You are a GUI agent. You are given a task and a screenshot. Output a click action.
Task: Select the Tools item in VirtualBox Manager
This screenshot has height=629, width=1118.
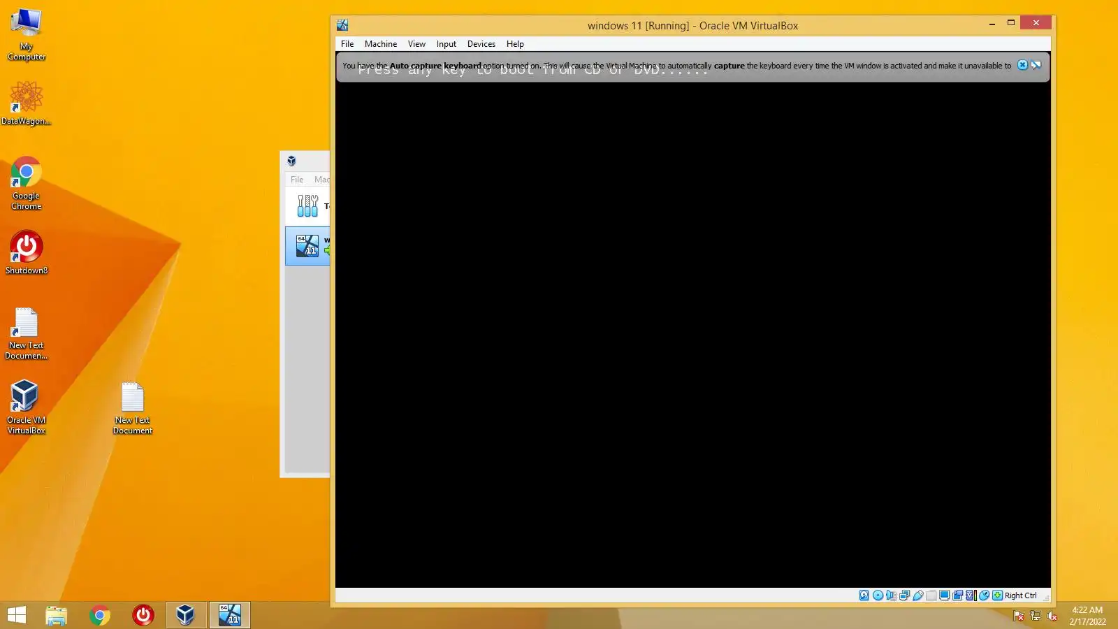(x=307, y=205)
